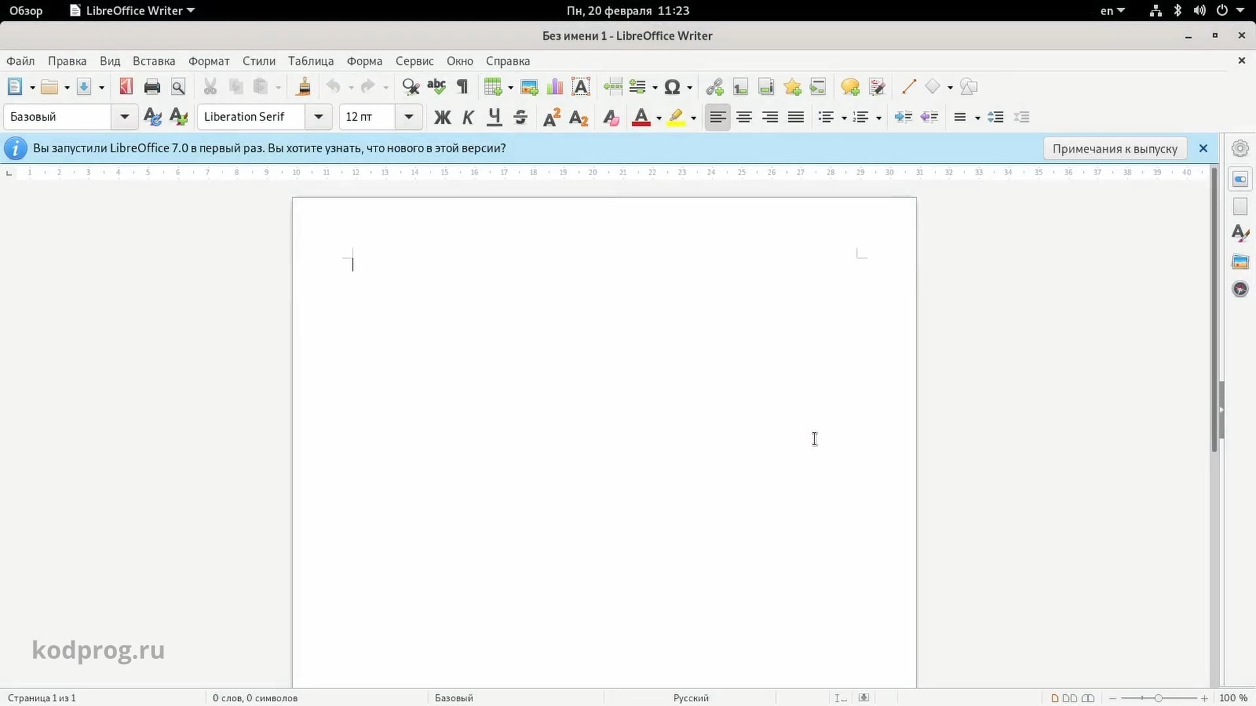The width and height of the screenshot is (1256, 706).
Task: Click the Cut scissors icon
Action: tap(210, 87)
